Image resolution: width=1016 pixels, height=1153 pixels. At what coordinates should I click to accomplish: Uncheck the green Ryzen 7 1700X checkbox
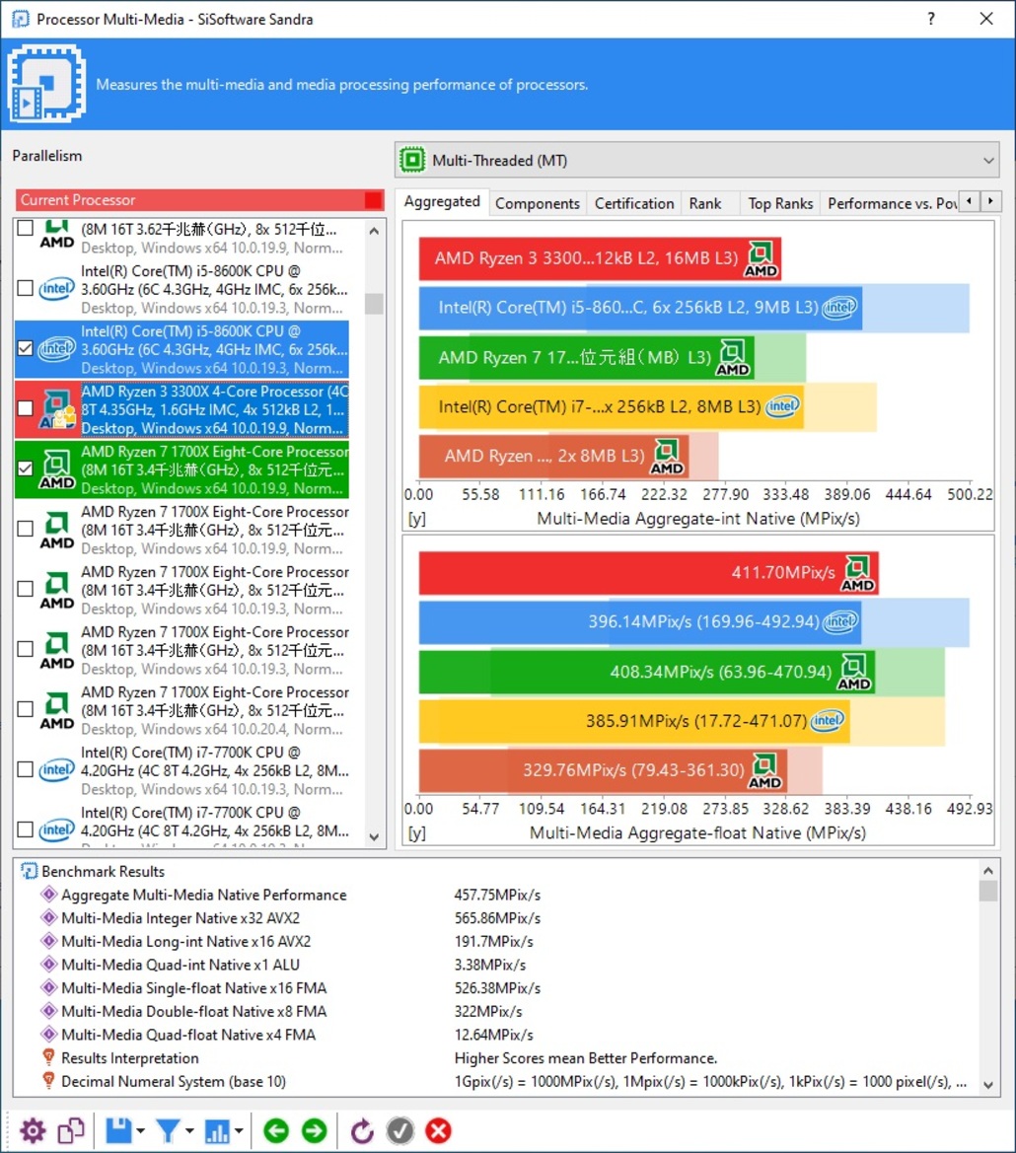(x=25, y=468)
